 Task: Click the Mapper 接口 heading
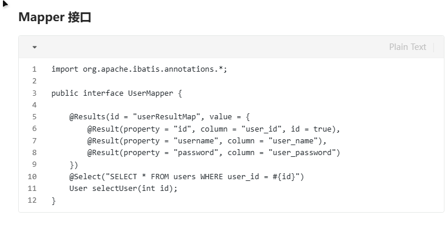[55, 17]
